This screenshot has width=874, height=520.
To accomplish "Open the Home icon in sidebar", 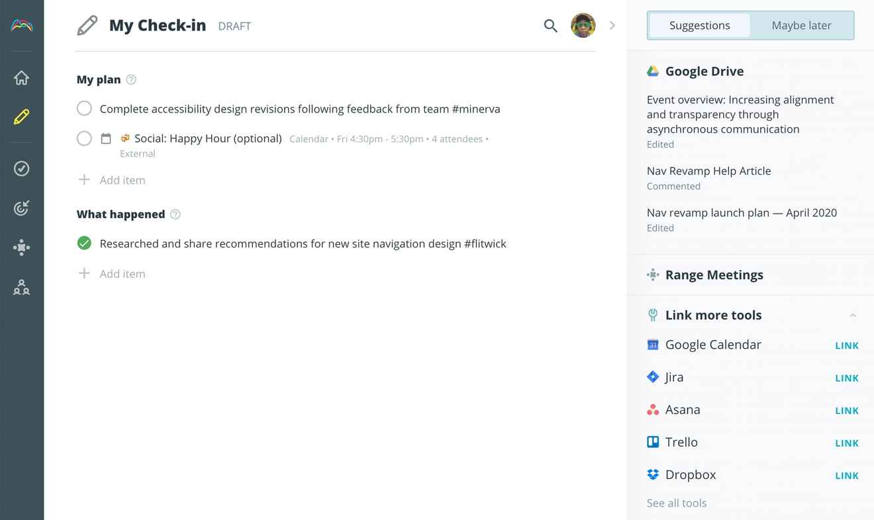I will (21, 78).
